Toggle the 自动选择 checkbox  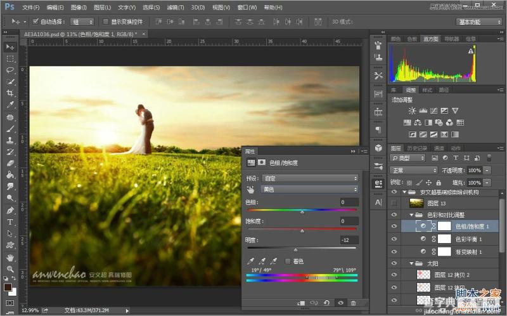[35, 22]
